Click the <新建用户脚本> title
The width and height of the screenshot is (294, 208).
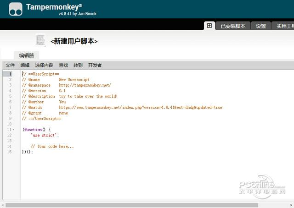(x=74, y=41)
